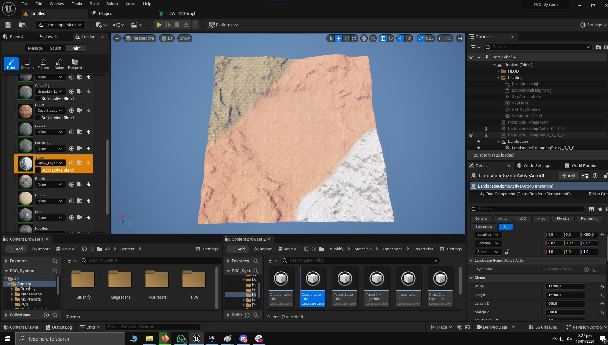Viewport: 608px width, 345px height.
Task: Activate the viewport Select mode arrow
Action: (x=331, y=38)
